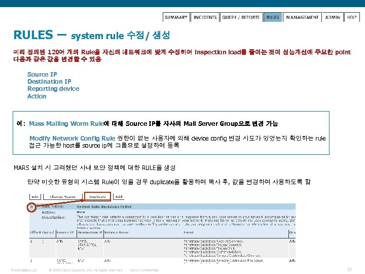Toggle the Backdoors Active rule checkbox
The width and height of the screenshot is (365, 274).
[32, 207]
